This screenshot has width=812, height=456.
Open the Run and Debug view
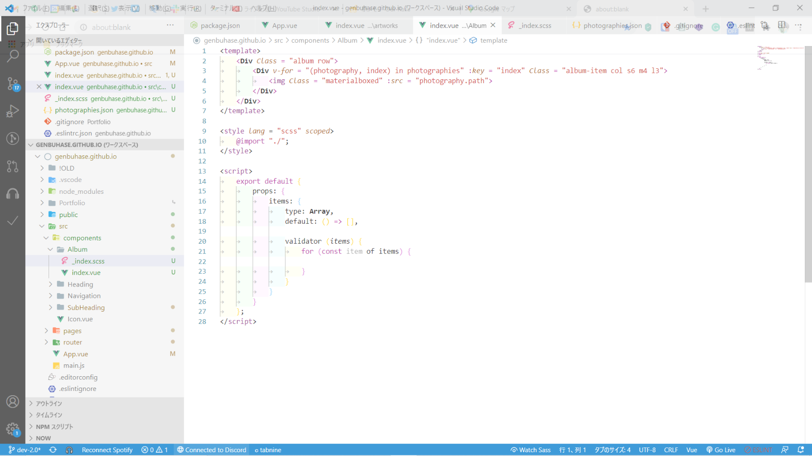[12, 111]
